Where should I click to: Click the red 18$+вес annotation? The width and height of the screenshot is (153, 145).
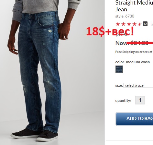click(110, 31)
